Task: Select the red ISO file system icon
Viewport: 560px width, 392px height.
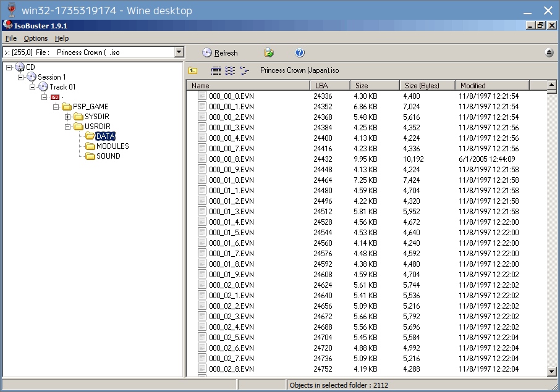Action: [x=54, y=97]
